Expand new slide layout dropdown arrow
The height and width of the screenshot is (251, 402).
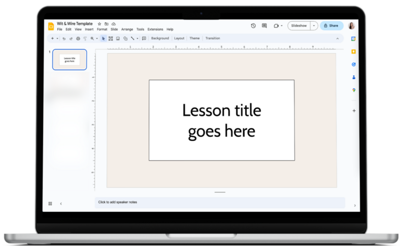pyautogui.click(x=57, y=39)
